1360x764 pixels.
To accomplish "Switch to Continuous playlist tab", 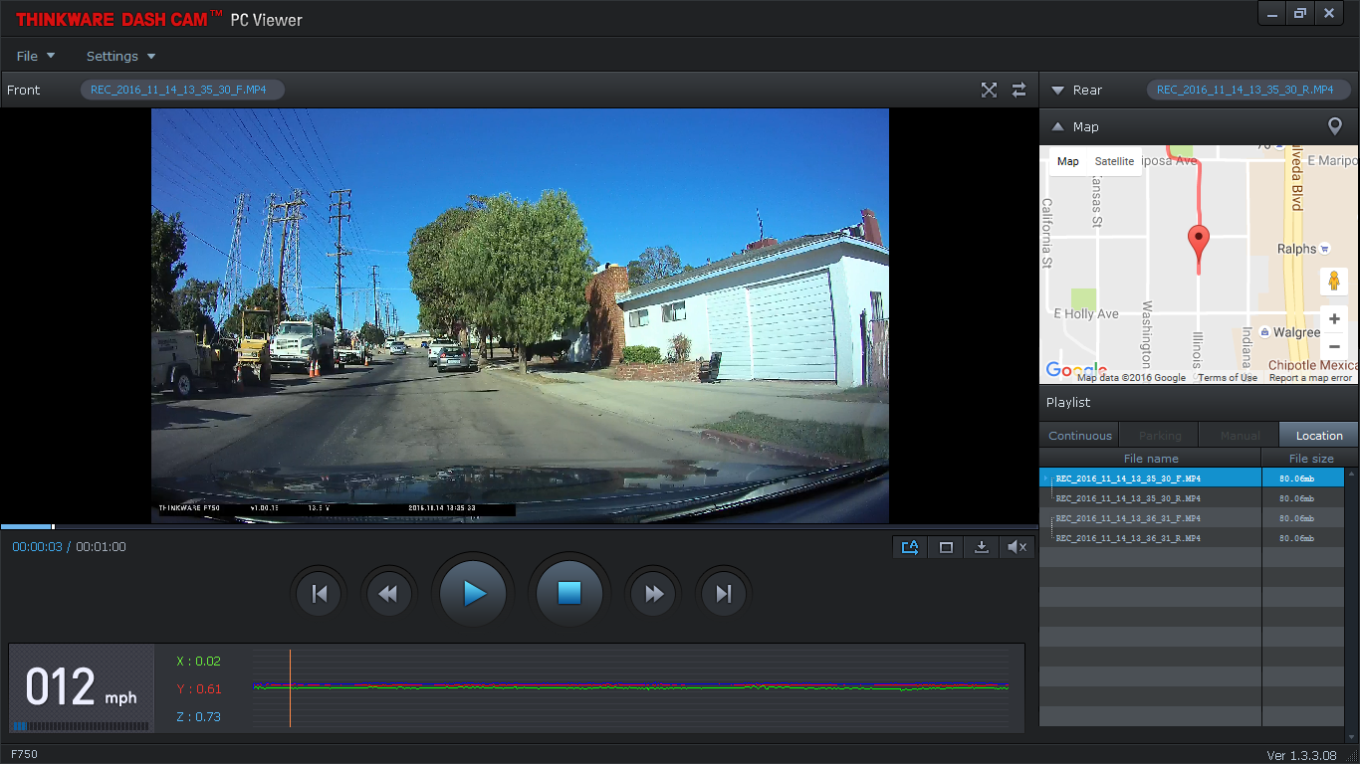I will tap(1079, 435).
